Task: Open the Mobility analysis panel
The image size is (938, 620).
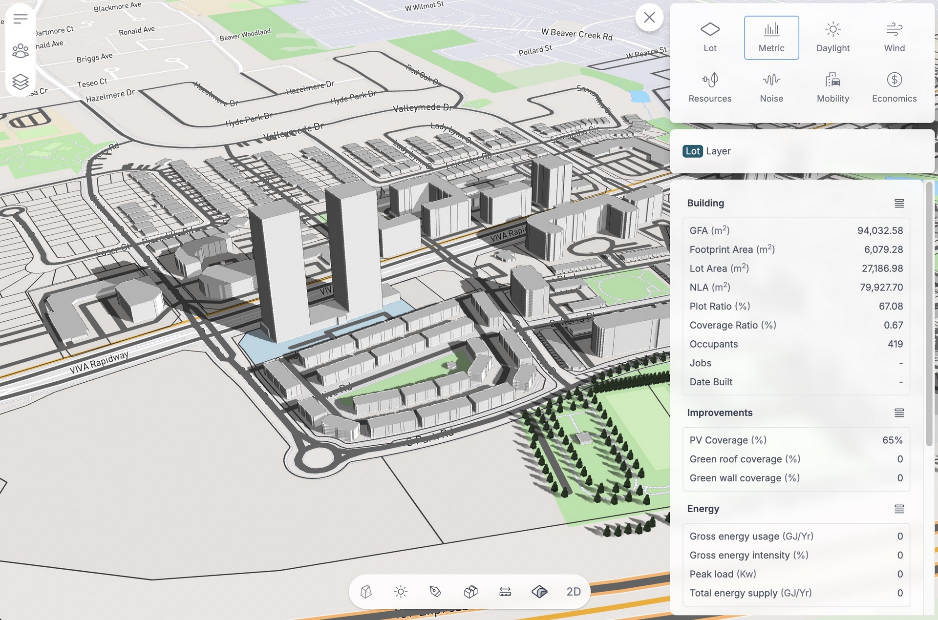Action: [832, 87]
